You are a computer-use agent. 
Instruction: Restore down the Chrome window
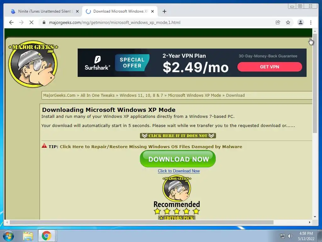tap(300, 6)
